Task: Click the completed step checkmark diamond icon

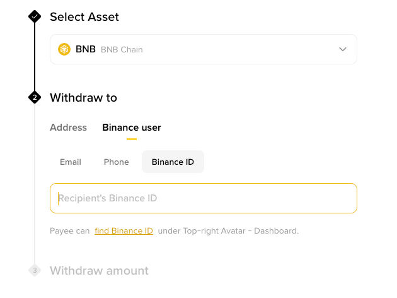Action: pos(35,16)
